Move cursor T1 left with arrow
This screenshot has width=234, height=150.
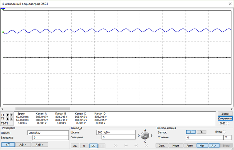tap(8, 115)
